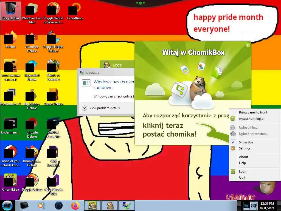The image size is (281, 211).
Task: Click the camera tray icon near clock
Action: click(253, 206)
